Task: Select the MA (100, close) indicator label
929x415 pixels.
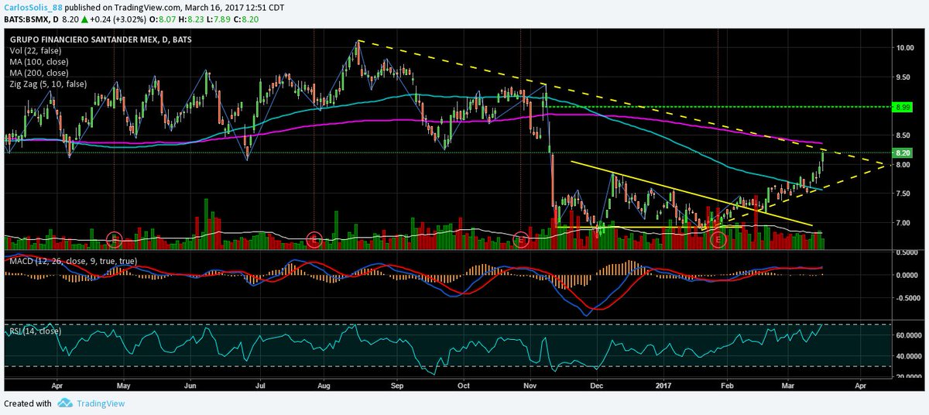Action: click(40, 61)
